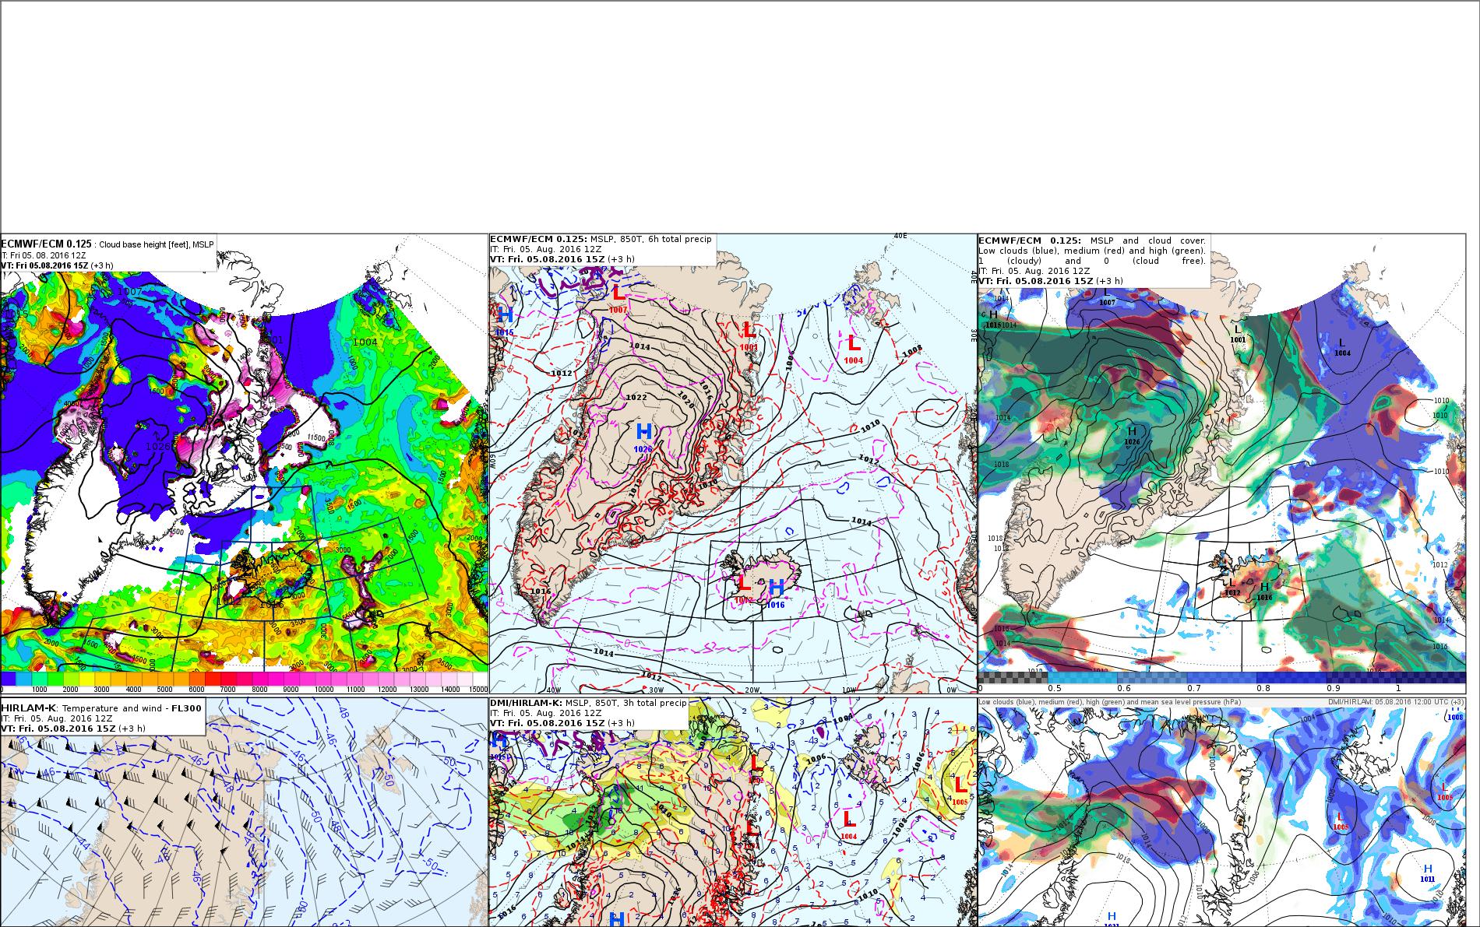The height and width of the screenshot is (927, 1480).
Task: Pick the purple swatch at 0 on cloud base legend
Action: tap(8, 679)
